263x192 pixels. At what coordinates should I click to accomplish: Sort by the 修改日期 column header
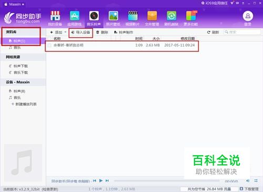click(x=188, y=38)
